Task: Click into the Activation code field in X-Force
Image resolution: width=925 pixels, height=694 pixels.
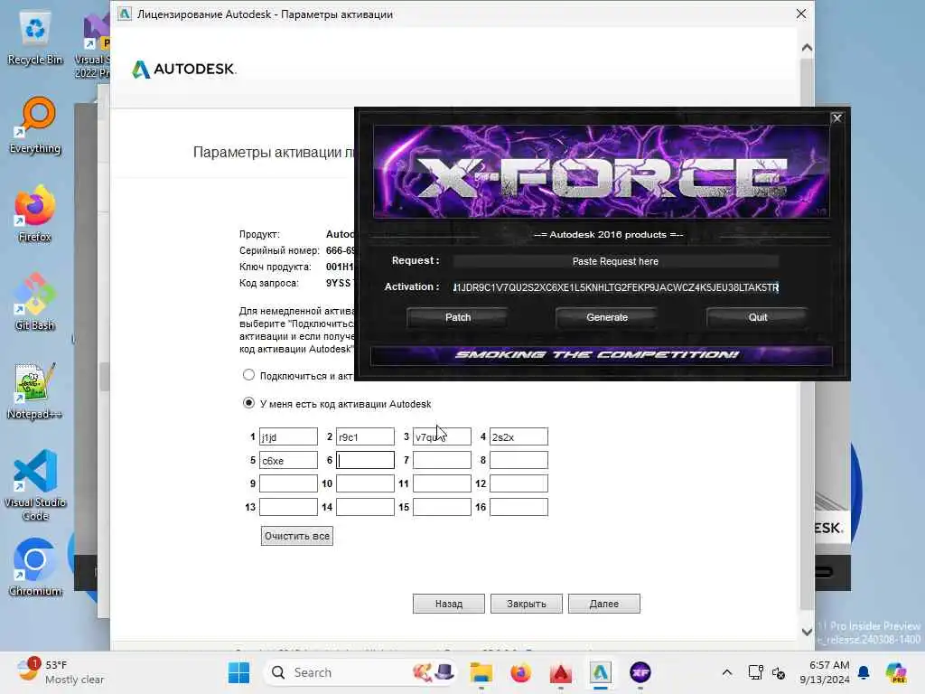Action: click(x=616, y=287)
